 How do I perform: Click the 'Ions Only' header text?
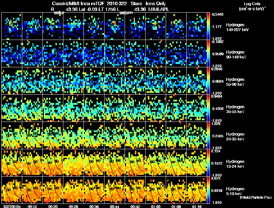tap(156, 3)
